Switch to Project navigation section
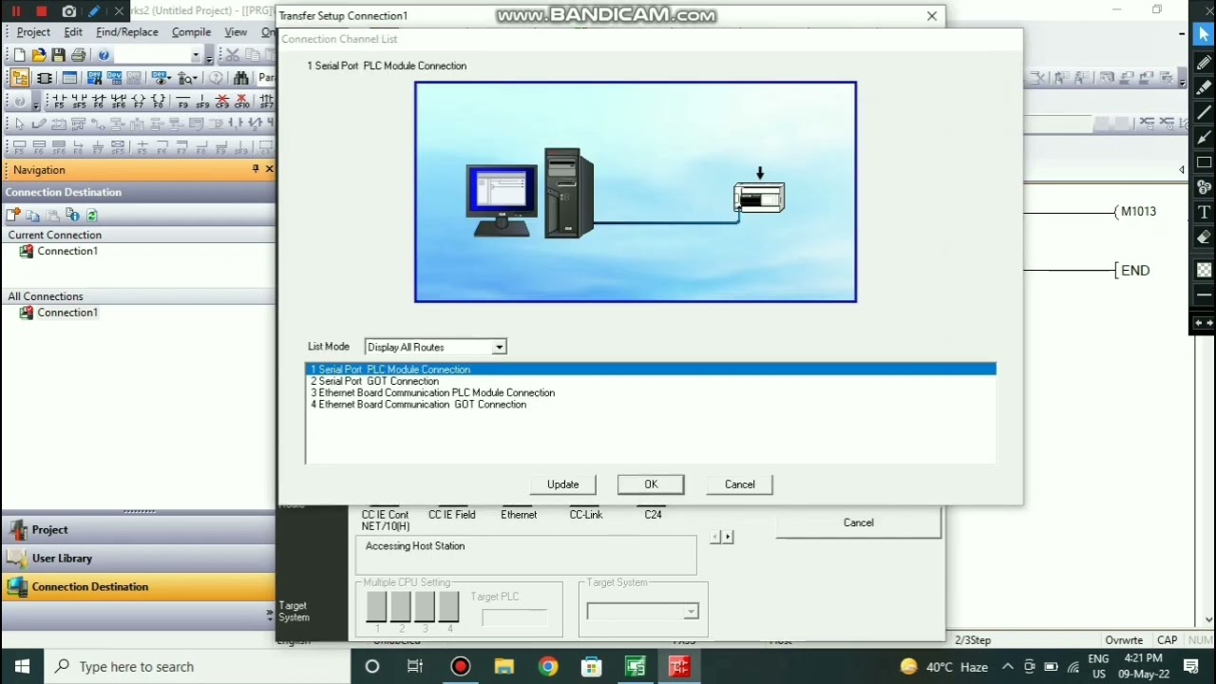This screenshot has height=684, width=1216. point(139,530)
